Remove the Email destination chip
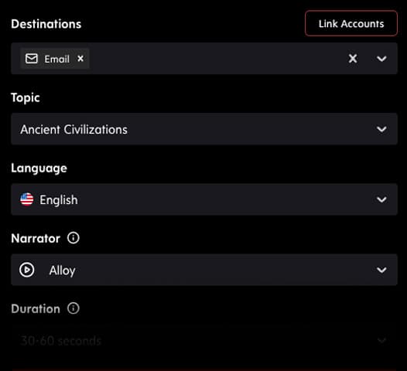The height and width of the screenshot is (371, 407). [x=80, y=59]
